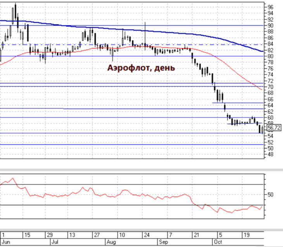
Task: Click the 50 level on the oscillator panel
Action: click(x=270, y=195)
